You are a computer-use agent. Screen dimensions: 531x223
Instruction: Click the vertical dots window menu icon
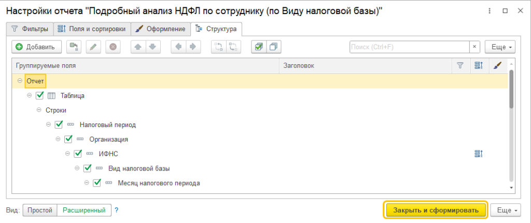(x=490, y=11)
